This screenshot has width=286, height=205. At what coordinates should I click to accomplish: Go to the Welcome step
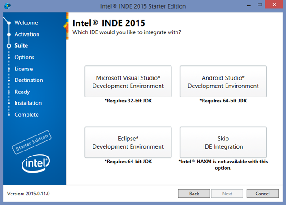coord(26,22)
